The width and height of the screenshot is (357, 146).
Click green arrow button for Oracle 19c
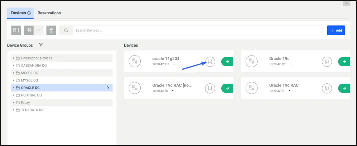point(344,62)
